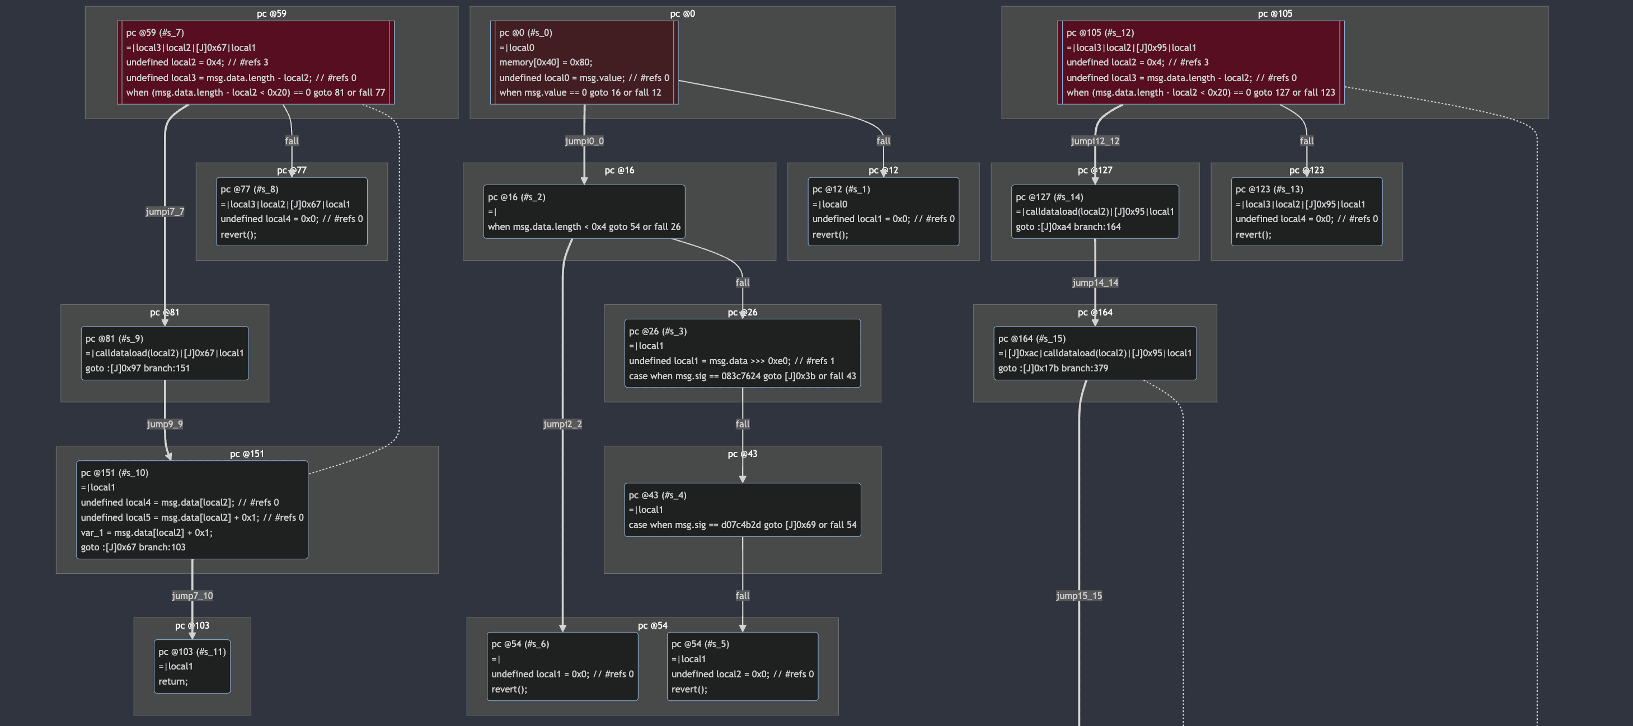Click 'memory[0x40] = 0x80;' line
Image resolution: width=1633 pixels, height=726 pixels.
click(546, 62)
